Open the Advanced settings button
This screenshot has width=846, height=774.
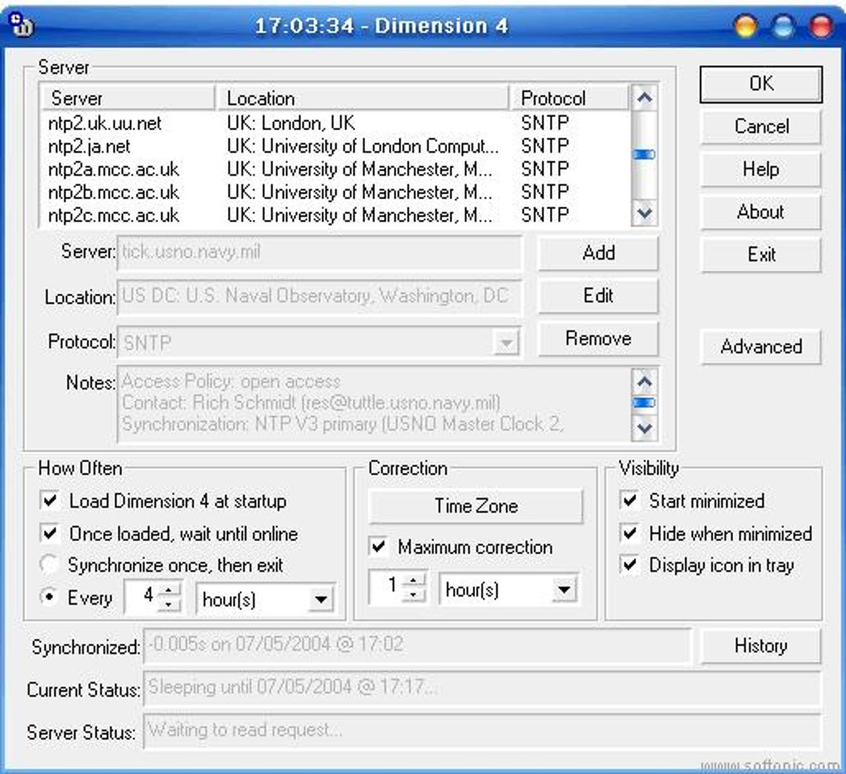pos(761,347)
